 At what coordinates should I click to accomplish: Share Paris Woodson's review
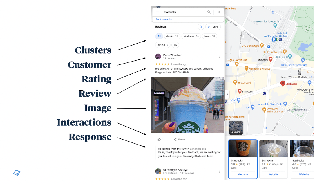(179, 139)
